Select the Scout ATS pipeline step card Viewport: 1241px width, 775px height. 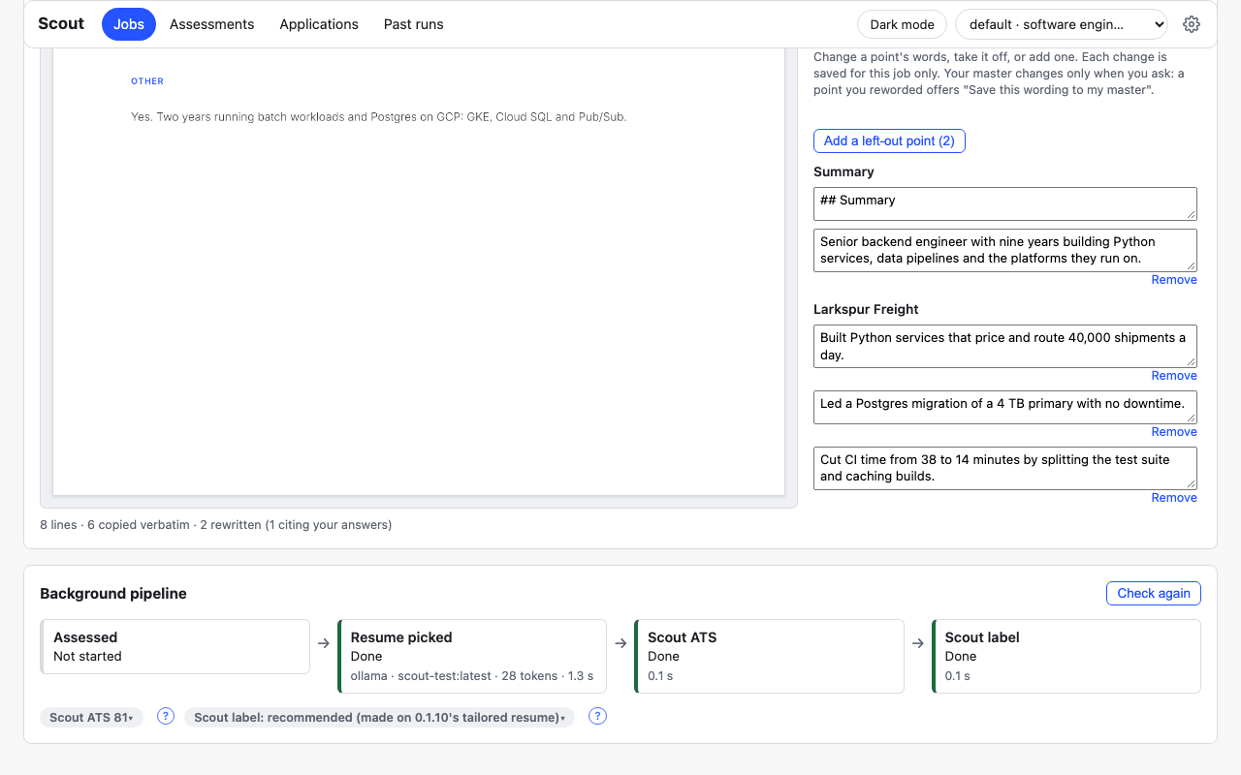click(769, 657)
